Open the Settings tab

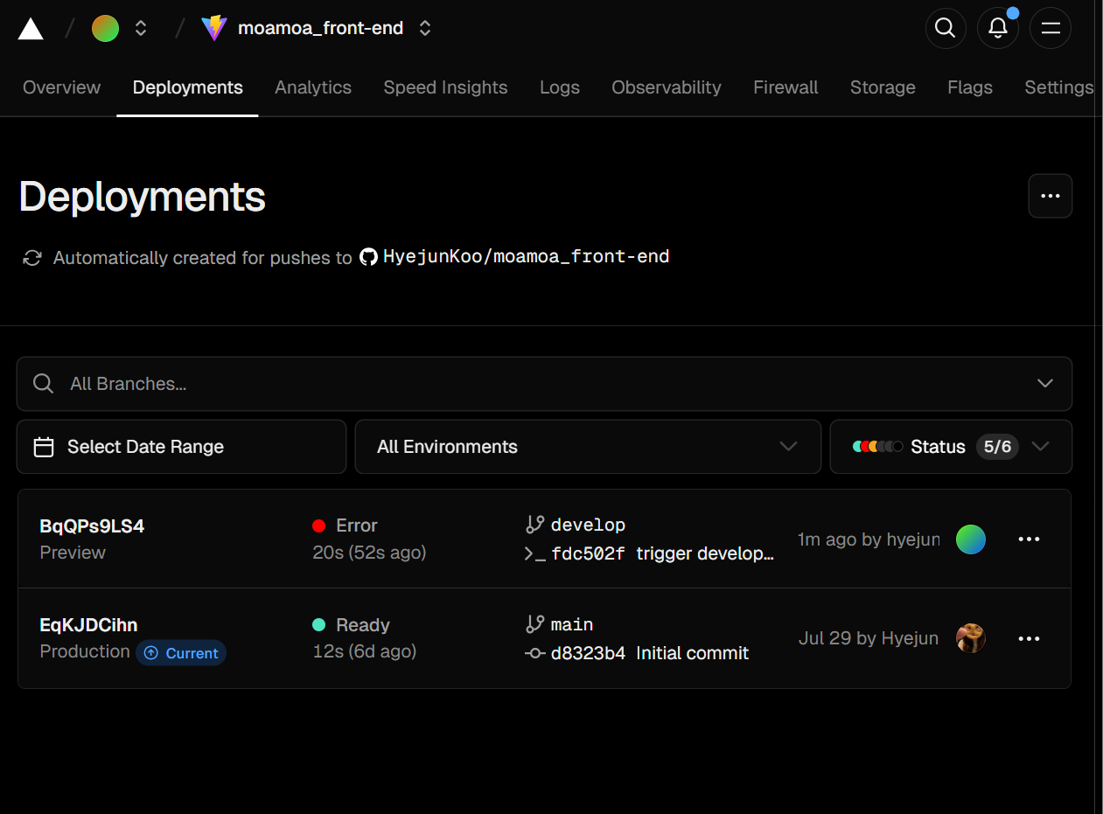coord(1059,87)
